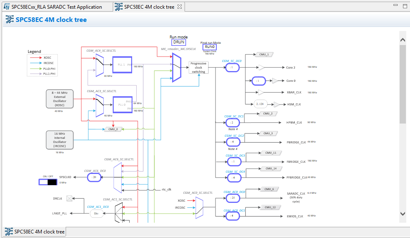The height and width of the screenshot is (238, 410).
Task: Click the CMU_11 block
Action: click(x=271, y=153)
